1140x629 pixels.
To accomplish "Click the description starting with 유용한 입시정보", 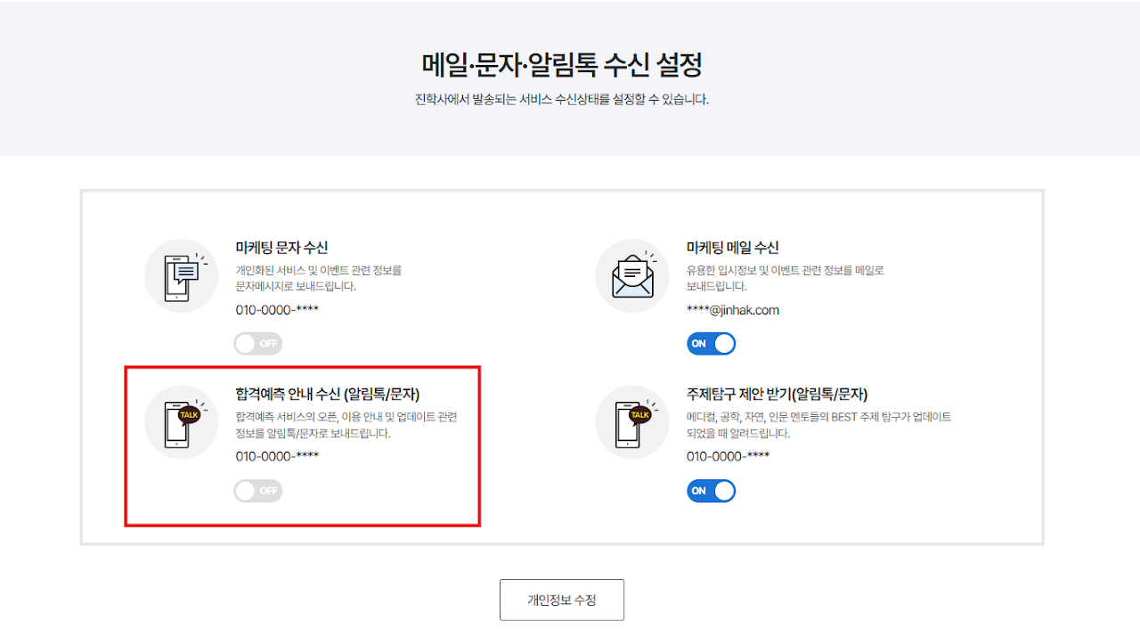I will pos(785,278).
